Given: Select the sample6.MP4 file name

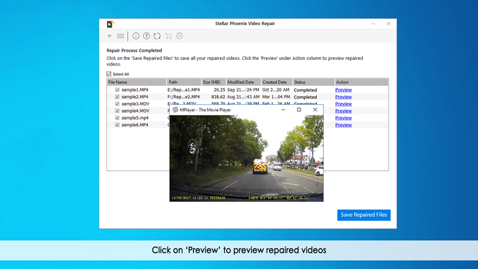Looking at the screenshot, I should coord(135,125).
